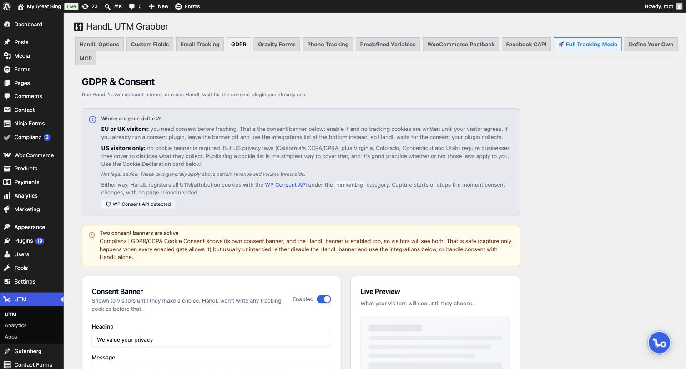Click the Marketing megaphone icon
This screenshot has width=686, height=369.
tap(7, 209)
